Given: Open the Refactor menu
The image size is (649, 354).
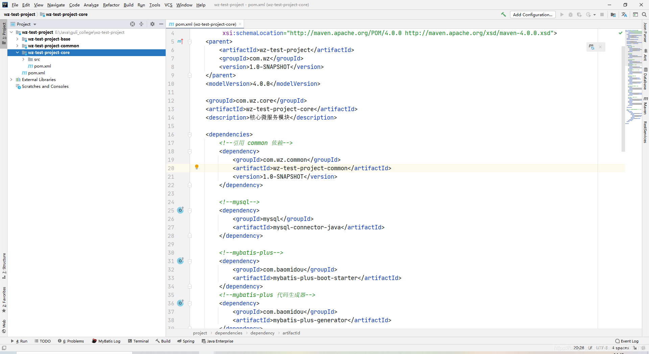Looking at the screenshot, I should coord(111,5).
